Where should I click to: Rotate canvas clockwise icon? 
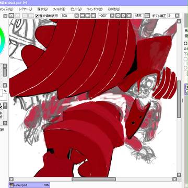(x=123, y=16)
